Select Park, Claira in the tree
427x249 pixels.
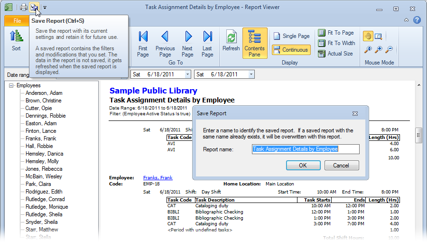tap(38, 184)
